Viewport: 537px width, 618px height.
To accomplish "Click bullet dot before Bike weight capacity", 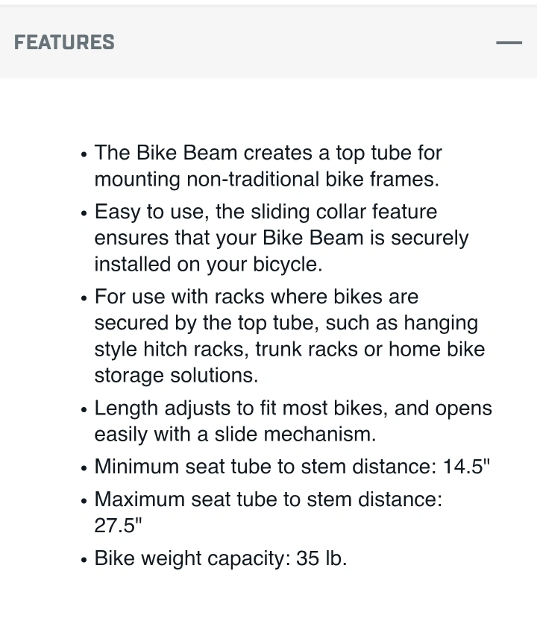I will [84, 560].
